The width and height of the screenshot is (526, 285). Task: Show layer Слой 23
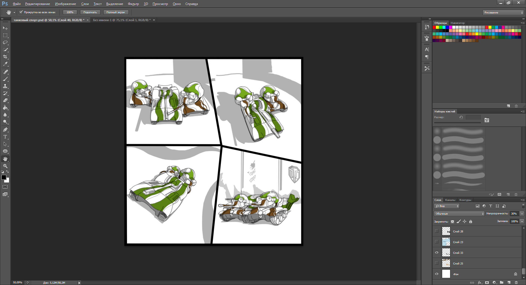tap(437, 242)
